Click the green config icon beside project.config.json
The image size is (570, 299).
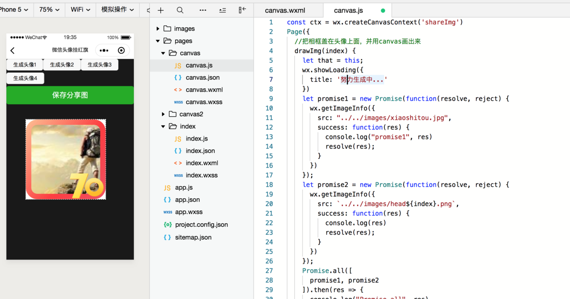[168, 225]
